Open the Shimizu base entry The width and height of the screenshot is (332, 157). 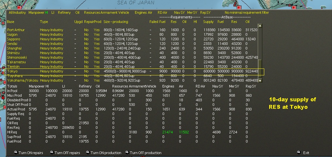13,53
